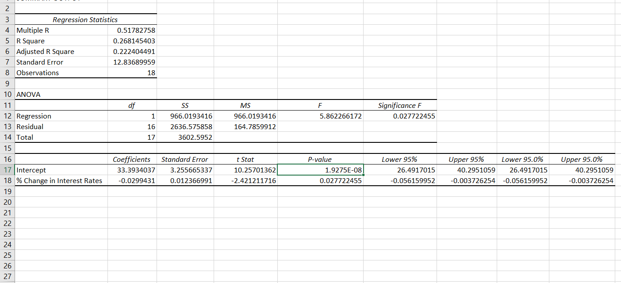Select the F statistic value 5.862266172
The height and width of the screenshot is (283, 621).
tap(320, 116)
